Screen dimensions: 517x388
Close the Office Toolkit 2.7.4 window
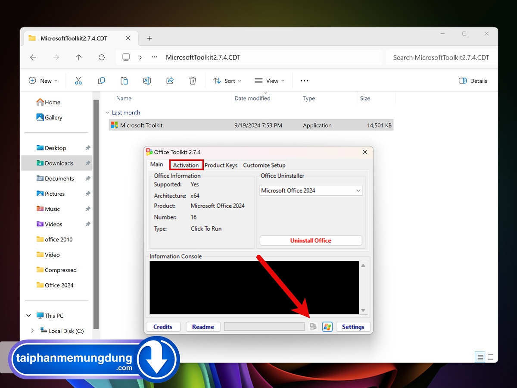click(x=365, y=152)
